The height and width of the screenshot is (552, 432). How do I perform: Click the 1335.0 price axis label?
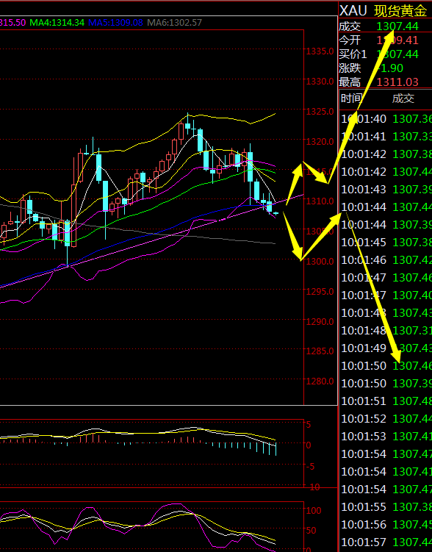coord(320,51)
